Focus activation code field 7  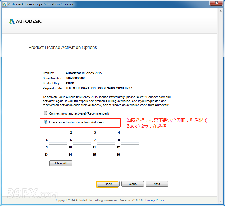tap(106, 140)
